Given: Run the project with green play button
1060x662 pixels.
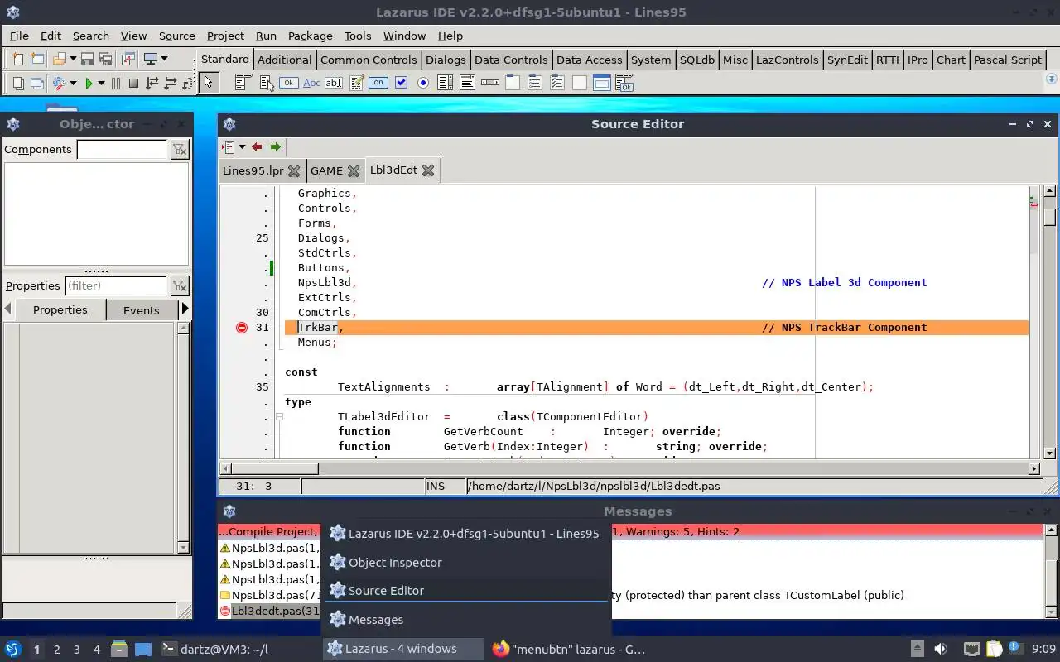Looking at the screenshot, I should [89, 83].
